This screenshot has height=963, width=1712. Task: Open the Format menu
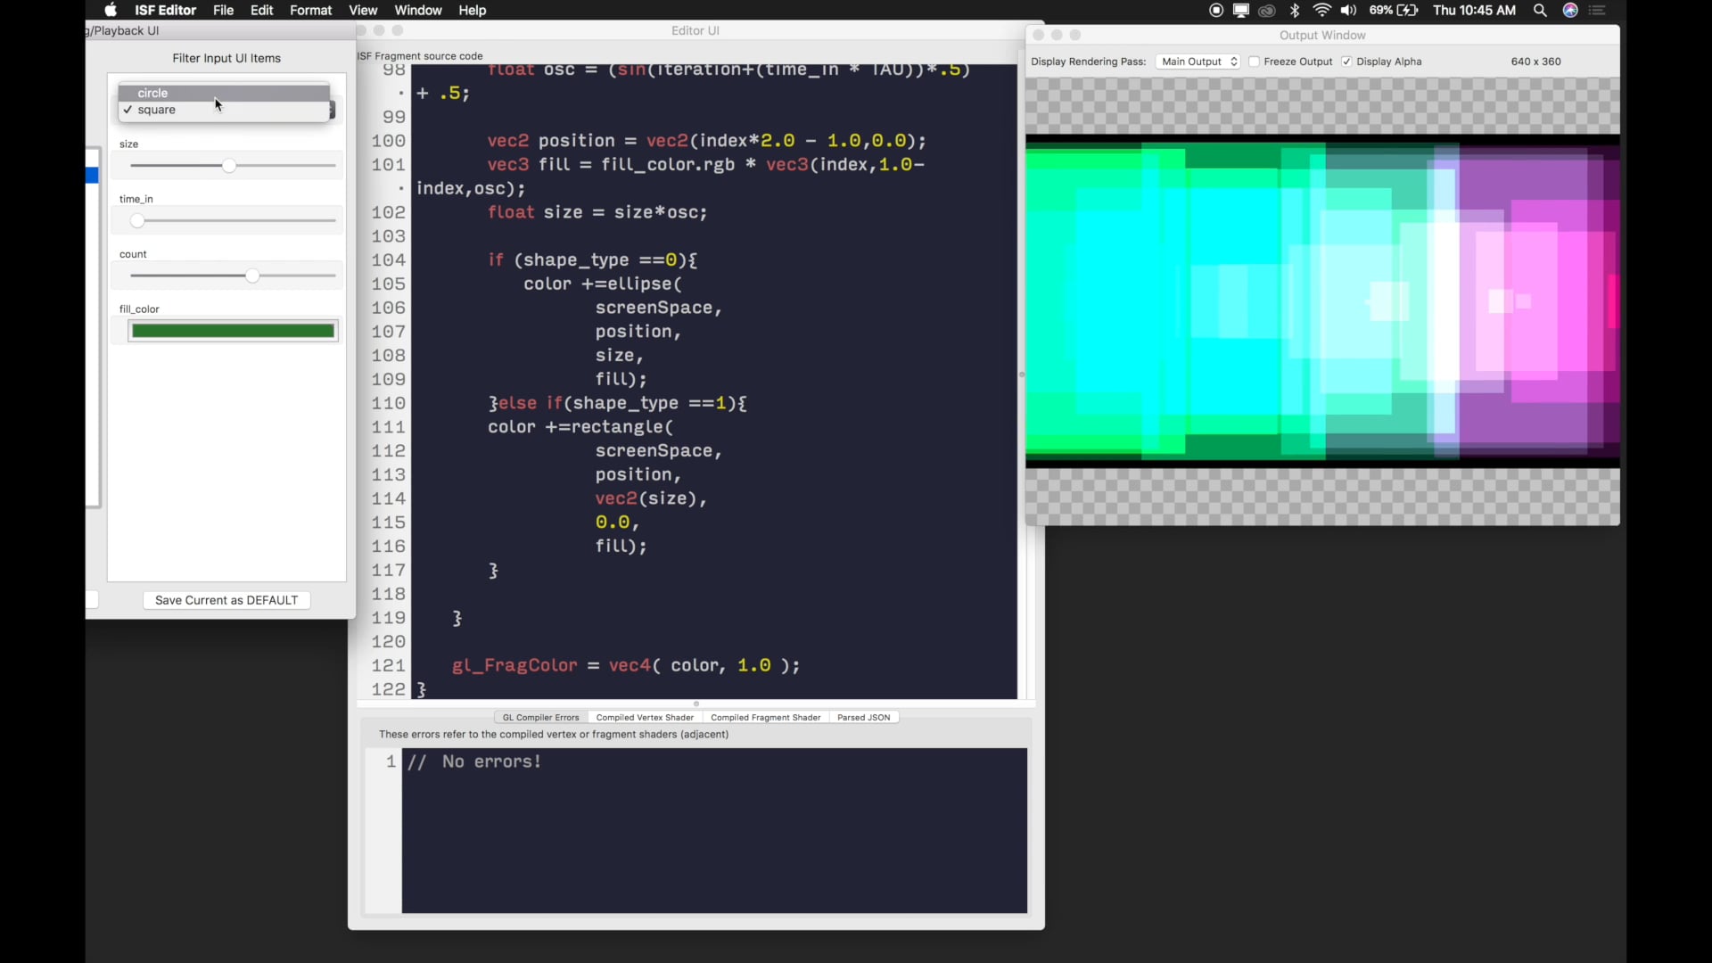coord(310,11)
